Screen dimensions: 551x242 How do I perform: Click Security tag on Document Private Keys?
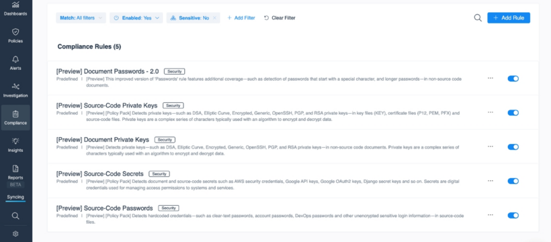pyautogui.click(x=165, y=140)
